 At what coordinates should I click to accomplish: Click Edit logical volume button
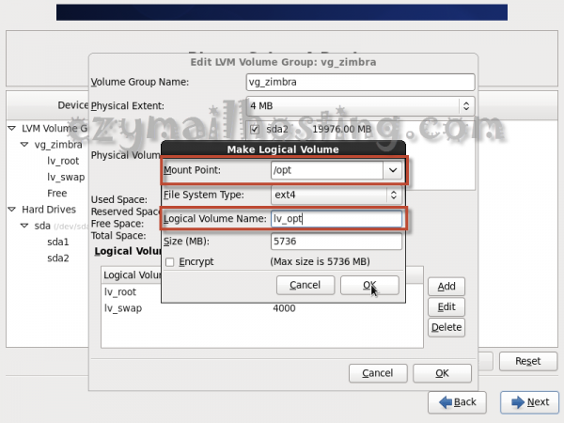446,307
